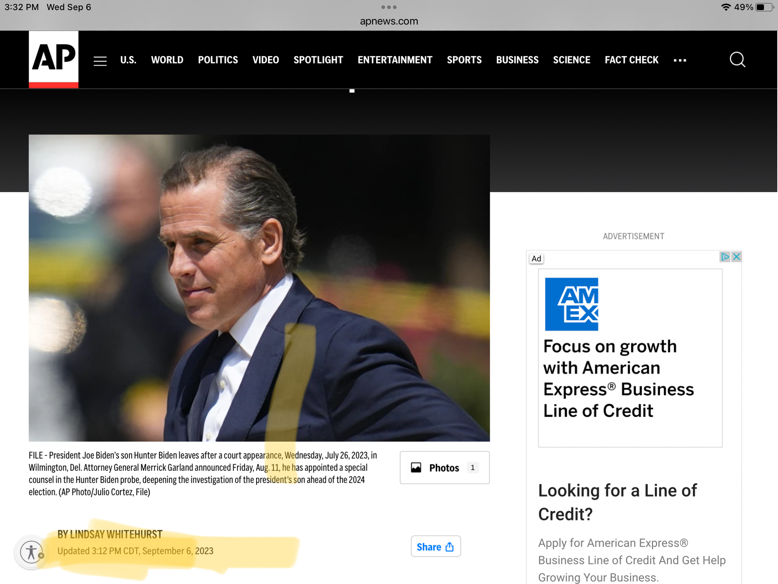Image resolution: width=778 pixels, height=584 pixels.
Task: Open the Photos gallery button
Action: [x=444, y=468]
